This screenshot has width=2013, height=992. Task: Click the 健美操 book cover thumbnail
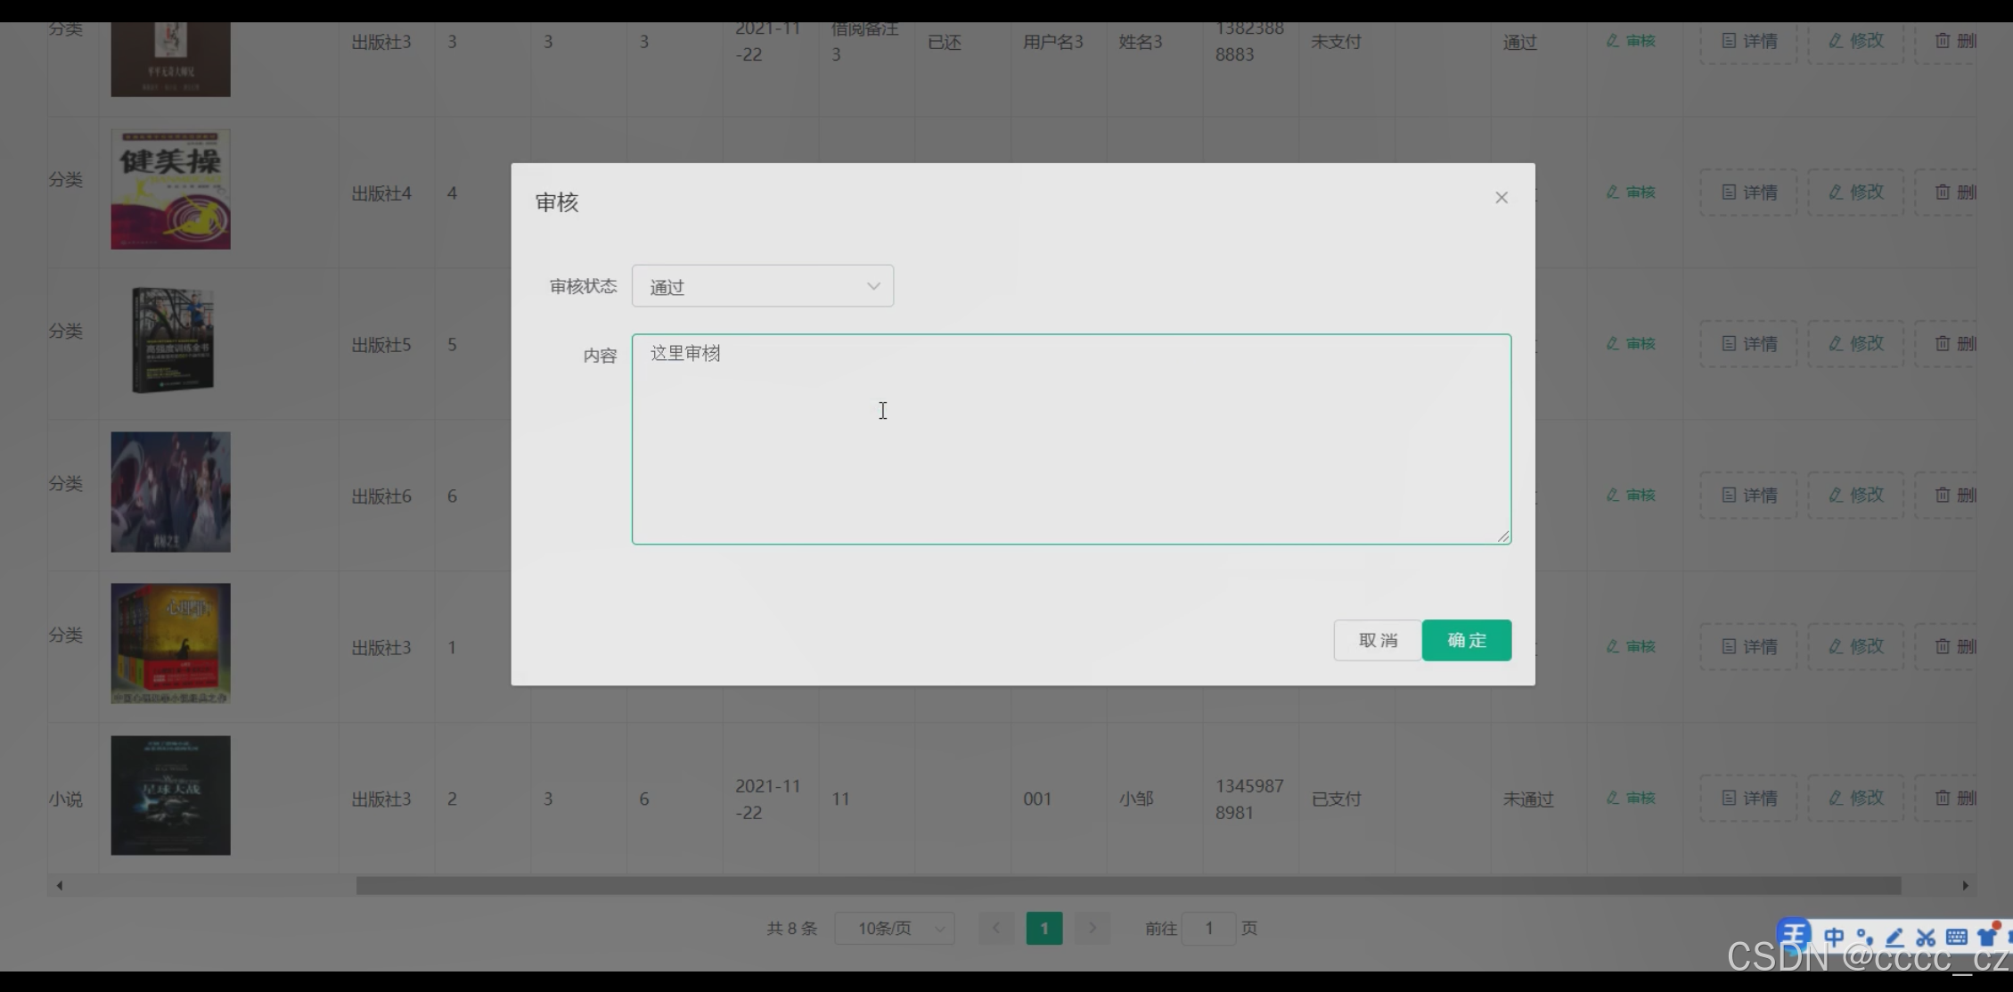click(170, 189)
